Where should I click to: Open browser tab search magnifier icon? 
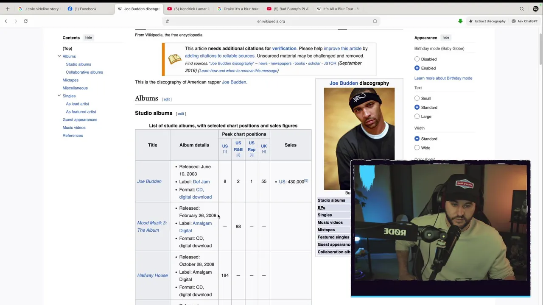pyautogui.click(x=522, y=9)
